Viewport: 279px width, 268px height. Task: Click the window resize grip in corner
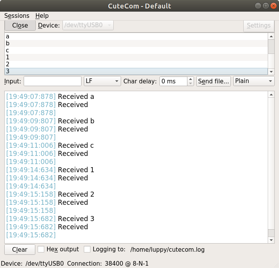[277, 266]
